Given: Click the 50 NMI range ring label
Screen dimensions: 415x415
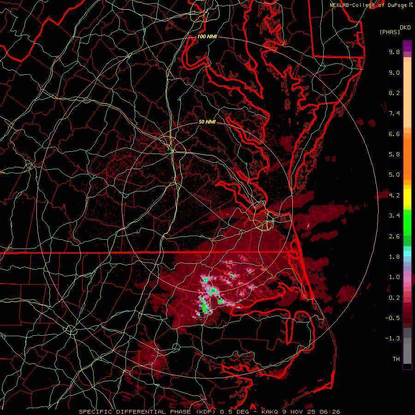Looking at the screenshot, I should (x=207, y=122).
